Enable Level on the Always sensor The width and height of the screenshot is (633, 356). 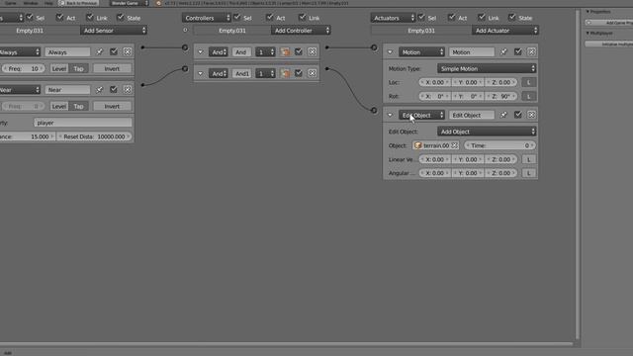[59, 68]
